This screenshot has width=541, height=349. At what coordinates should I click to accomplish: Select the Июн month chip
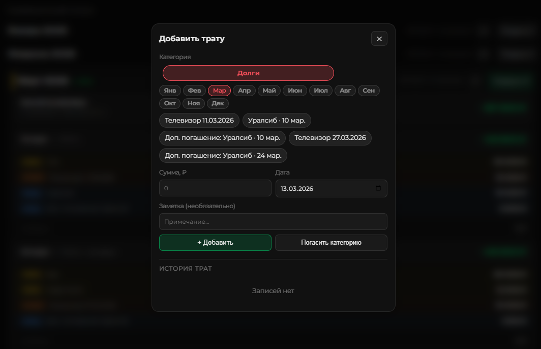pos(294,91)
